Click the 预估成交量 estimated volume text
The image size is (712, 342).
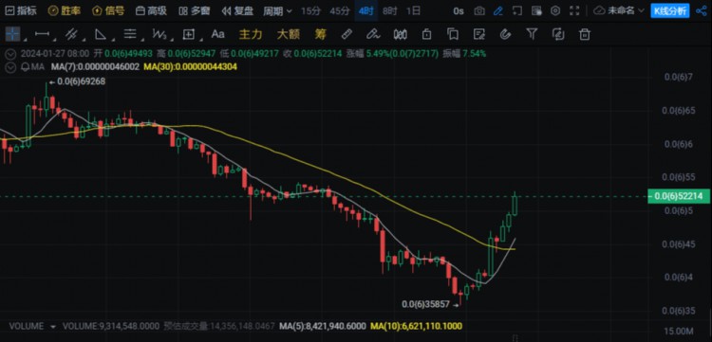pyautogui.click(x=219, y=326)
